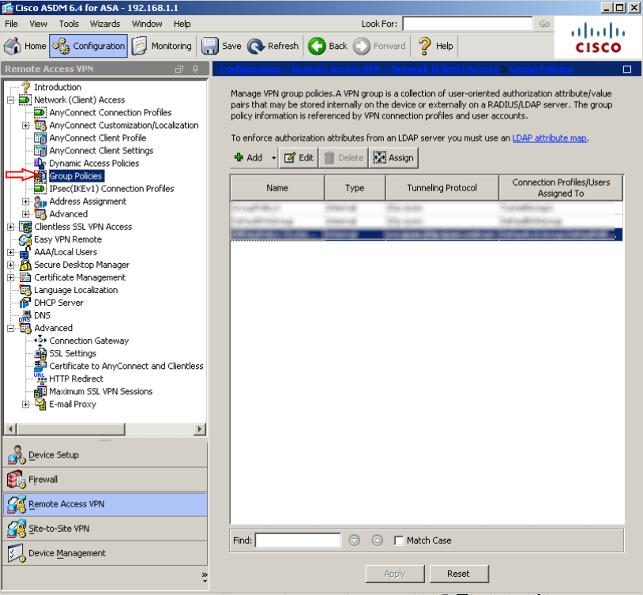Screen dimensions: 643x595
Task: Open the View menu
Action: [x=38, y=24]
